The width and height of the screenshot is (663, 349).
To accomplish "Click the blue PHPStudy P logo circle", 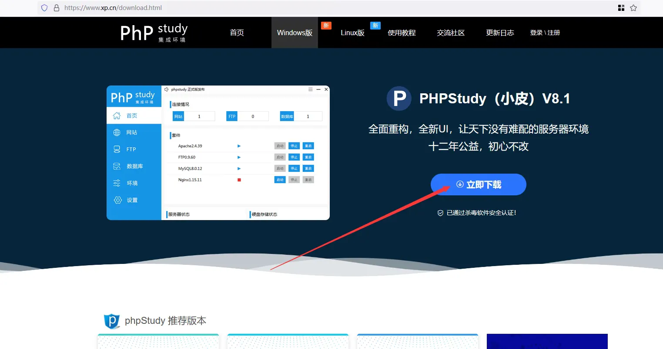I will (x=399, y=99).
